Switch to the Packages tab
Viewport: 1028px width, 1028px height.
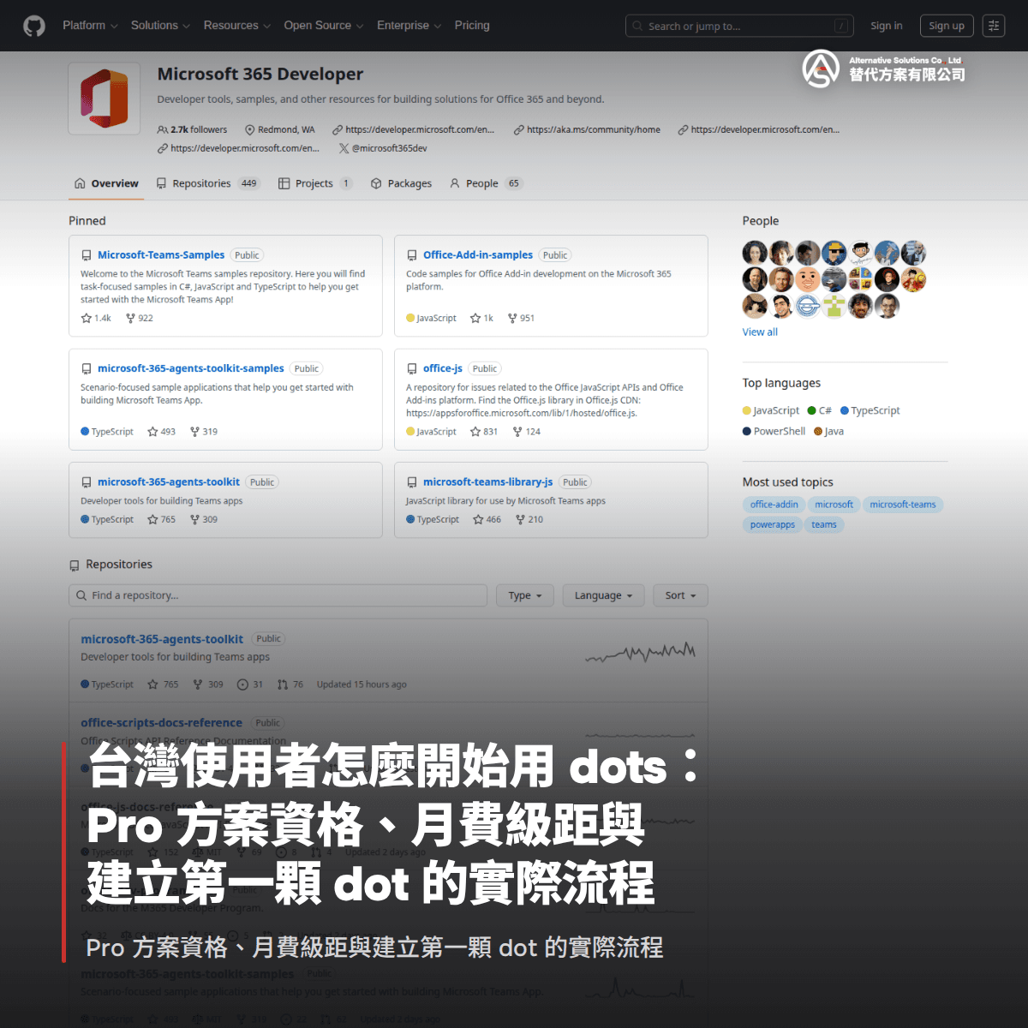click(x=401, y=183)
